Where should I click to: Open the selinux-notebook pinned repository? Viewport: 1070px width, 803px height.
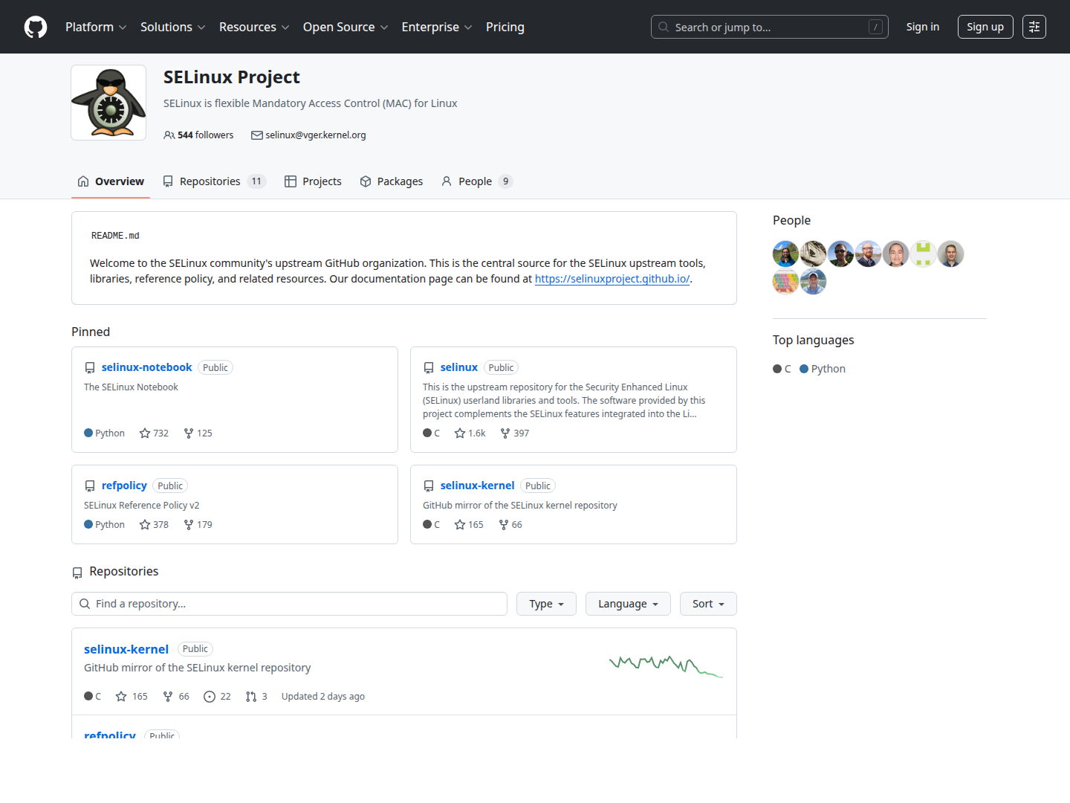[x=146, y=367]
